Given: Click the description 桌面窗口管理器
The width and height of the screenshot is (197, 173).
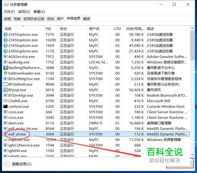Looking at the screenshot, I should pos(159,123).
